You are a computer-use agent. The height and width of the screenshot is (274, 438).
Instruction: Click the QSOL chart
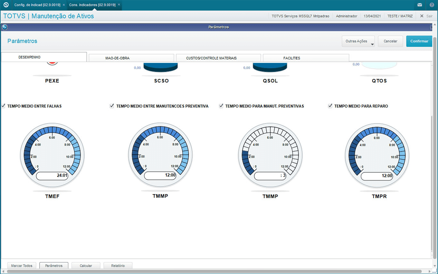point(270,67)
